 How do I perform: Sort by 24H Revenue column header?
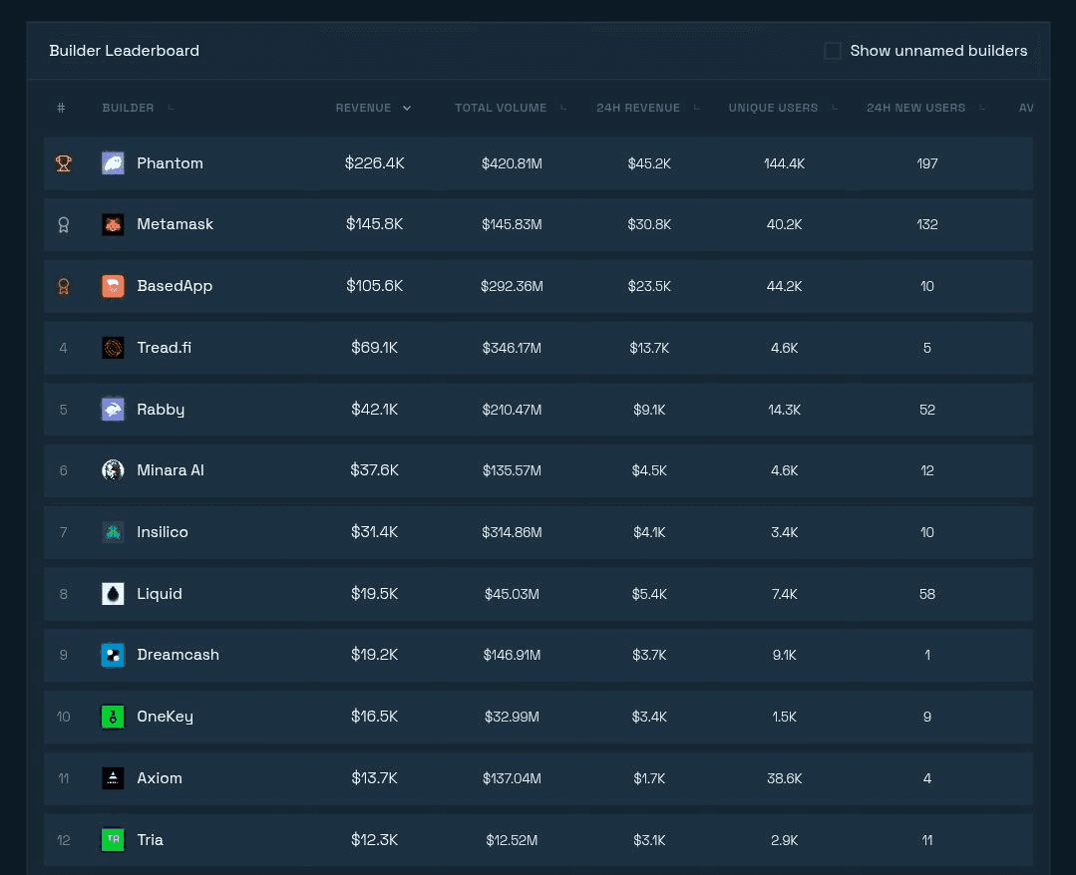click(638, 108)
